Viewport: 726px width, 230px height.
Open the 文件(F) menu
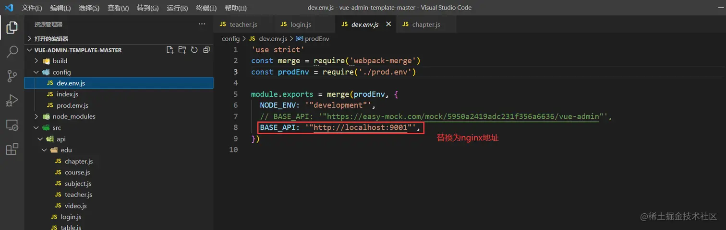point(32,8)
